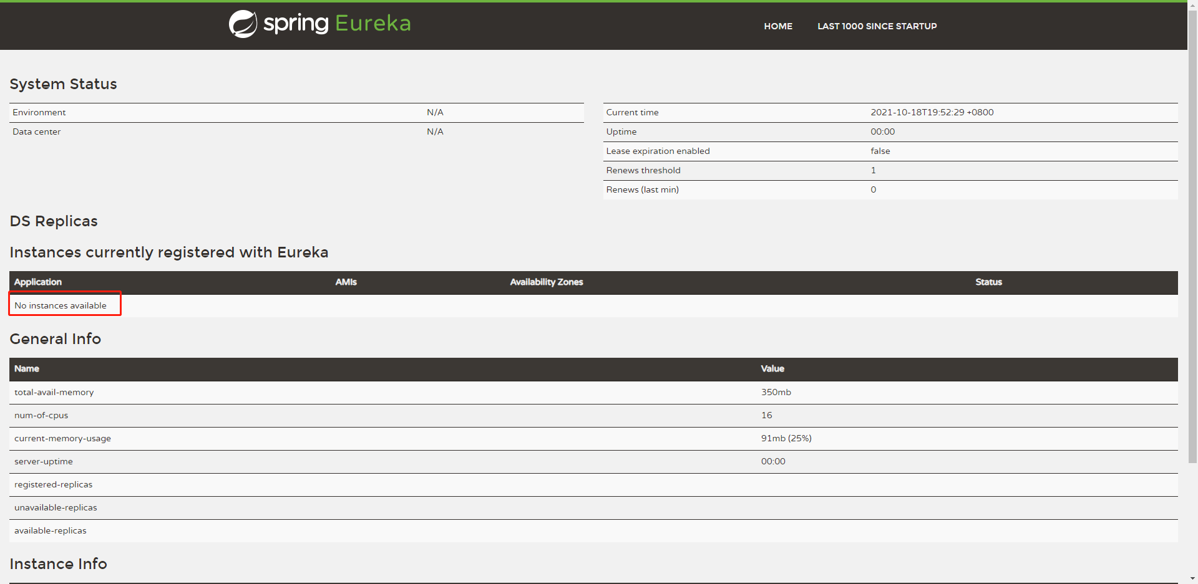Click N/A value for Data center

[435, 132]
